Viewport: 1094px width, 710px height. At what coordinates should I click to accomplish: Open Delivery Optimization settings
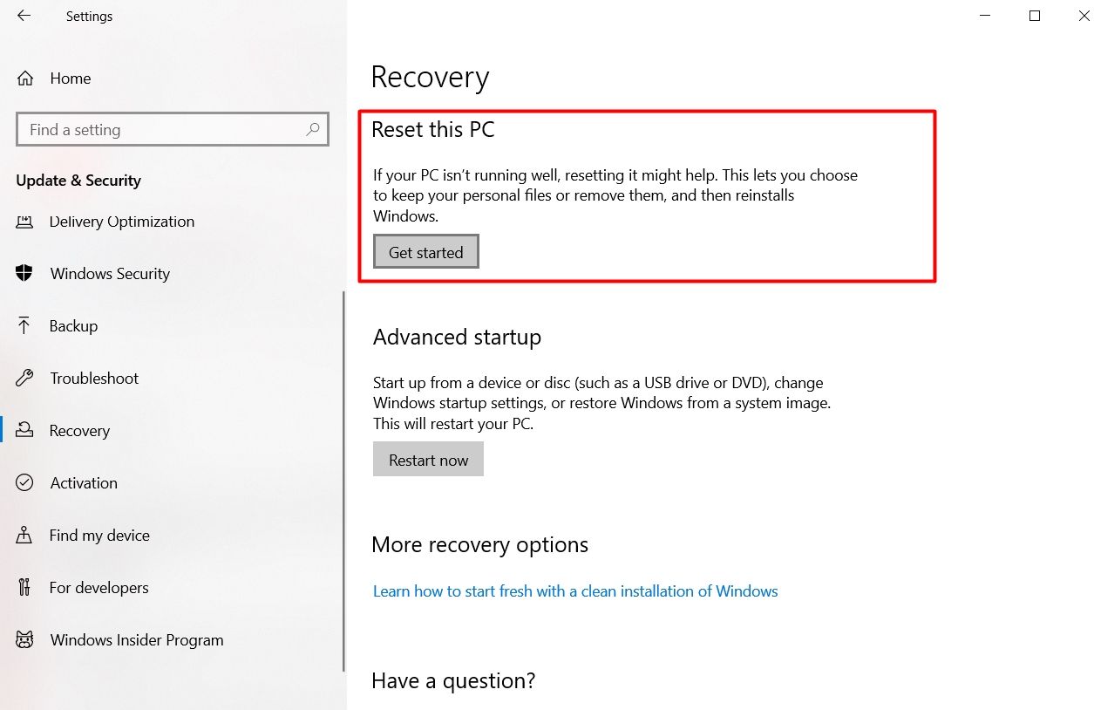(x=121, y=222)
